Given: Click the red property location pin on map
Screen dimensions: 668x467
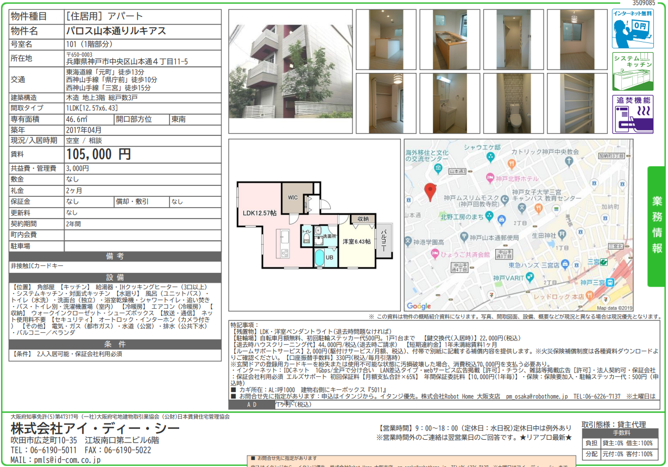Looking at the screenshot, I should (x=430, y=192).
